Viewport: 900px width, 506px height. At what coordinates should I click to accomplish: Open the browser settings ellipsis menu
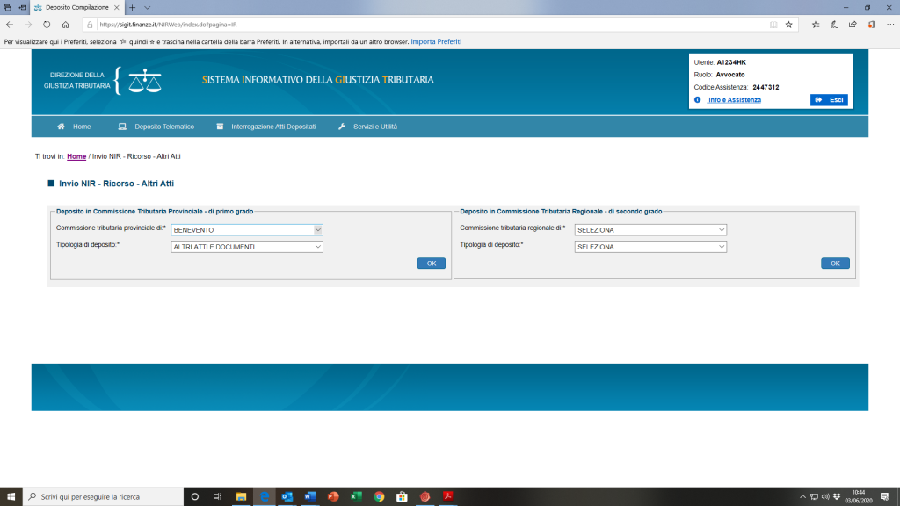(890, 25)
